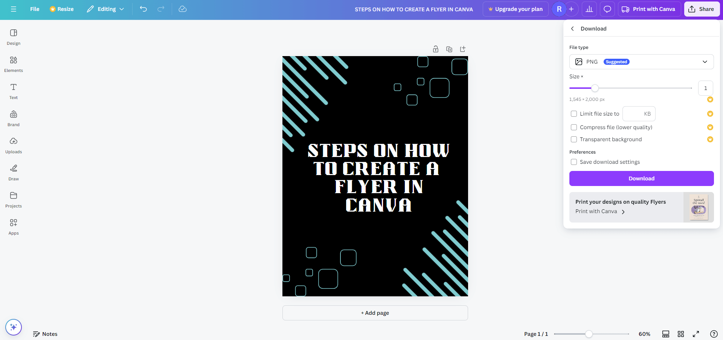The height and width of the screenshot is (340, 723).
Task: Open the Brand panel
Action: pos(13,117)
